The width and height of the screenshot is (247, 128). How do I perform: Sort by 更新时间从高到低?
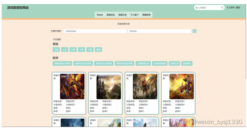click(104, 63)
